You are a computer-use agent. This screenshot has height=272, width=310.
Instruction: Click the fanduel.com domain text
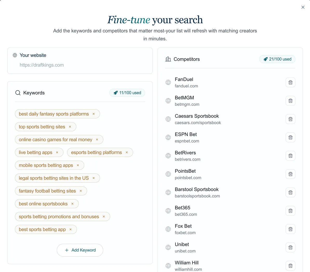186,86
